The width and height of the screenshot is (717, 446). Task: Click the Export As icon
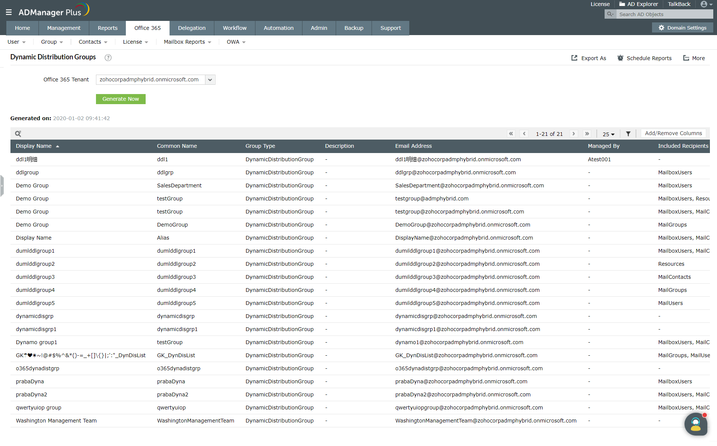click(574, 58)
